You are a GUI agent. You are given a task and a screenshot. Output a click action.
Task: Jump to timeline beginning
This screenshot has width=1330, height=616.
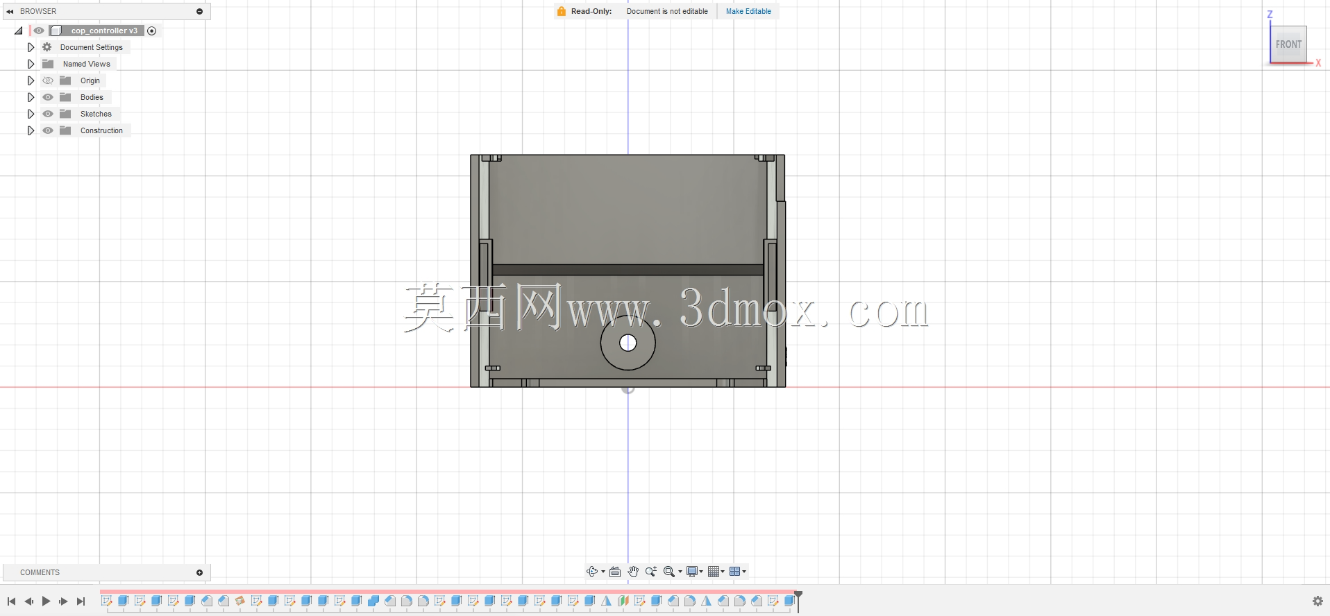(11, 601)
